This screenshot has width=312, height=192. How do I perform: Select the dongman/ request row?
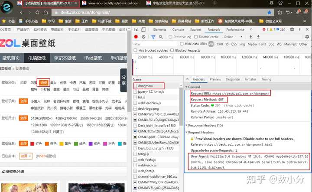(156, 86)
